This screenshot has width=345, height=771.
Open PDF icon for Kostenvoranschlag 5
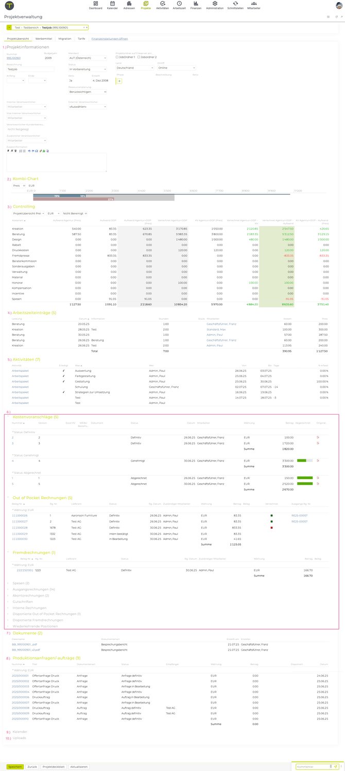(318, 484)
